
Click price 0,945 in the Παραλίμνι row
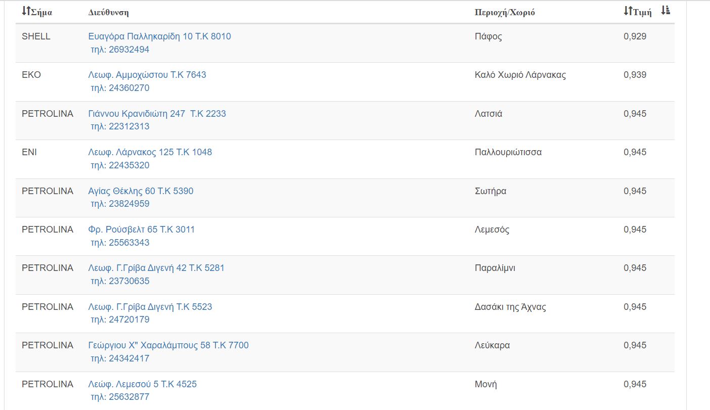(635, 268)
